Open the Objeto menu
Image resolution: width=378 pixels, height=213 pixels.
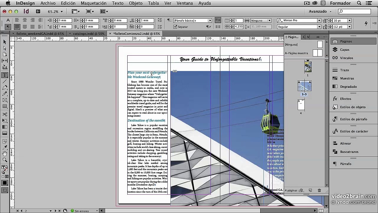tap(136, 3)
